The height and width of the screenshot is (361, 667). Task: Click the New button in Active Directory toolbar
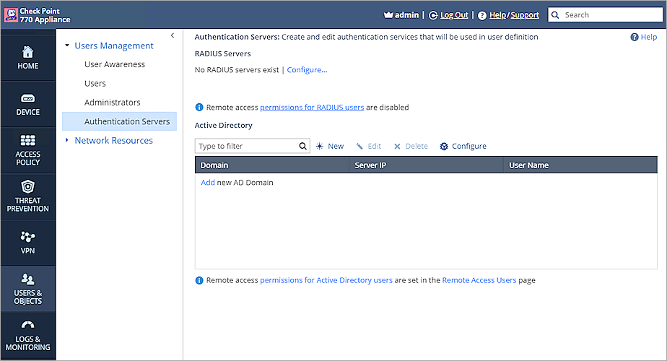329,147
